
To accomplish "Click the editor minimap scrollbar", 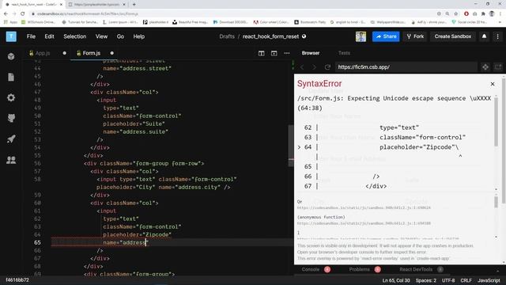I will (291, 146).
